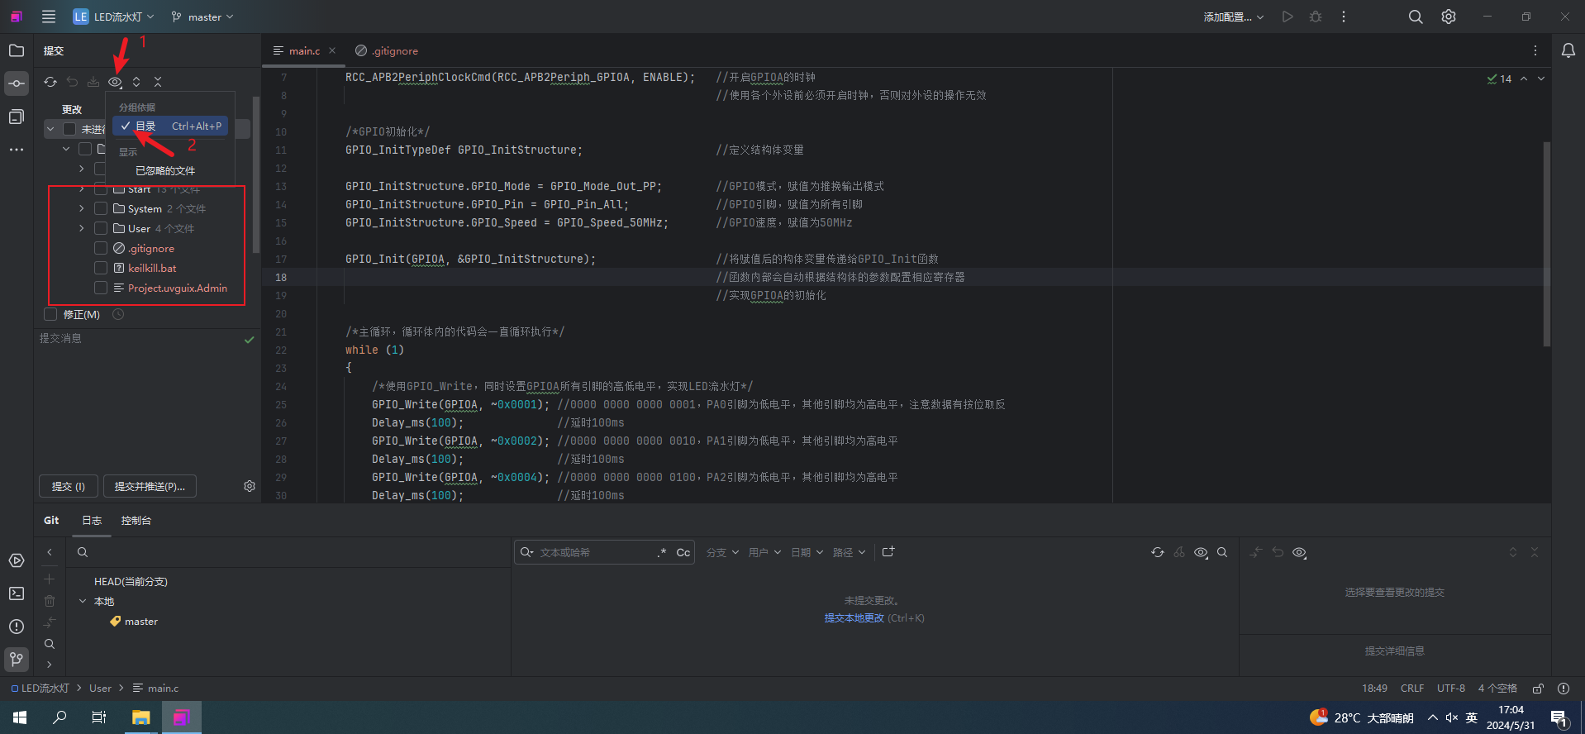The image size is (1585, 734).
Task: Click the refresh icon in commit toolbar
Action: 50,82
